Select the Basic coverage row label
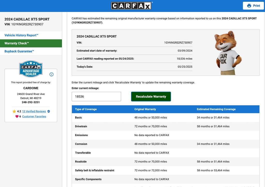 pos(78,118)
